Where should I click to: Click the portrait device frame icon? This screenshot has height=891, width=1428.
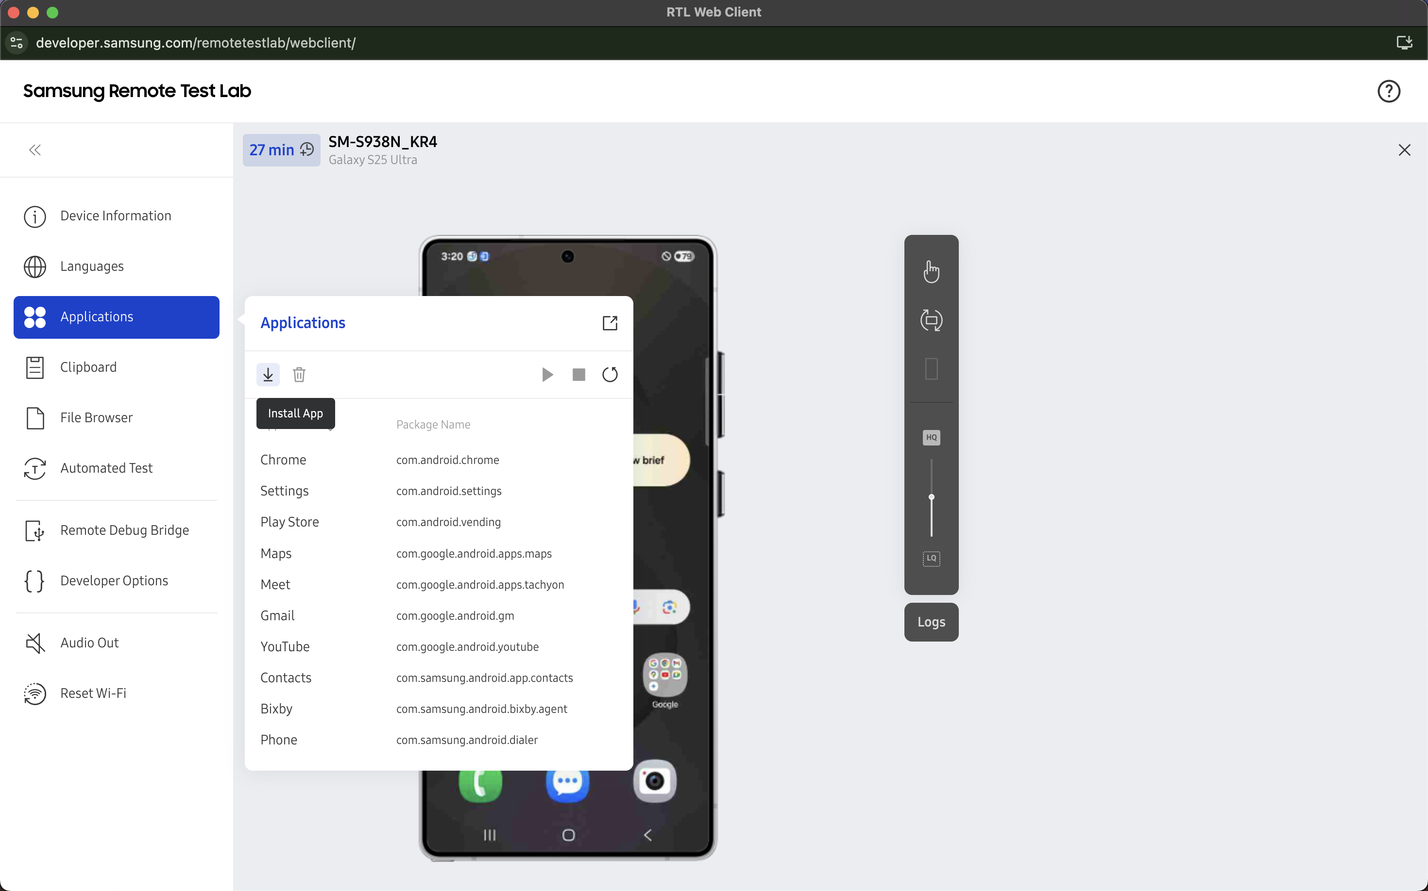tap(931, 369)
